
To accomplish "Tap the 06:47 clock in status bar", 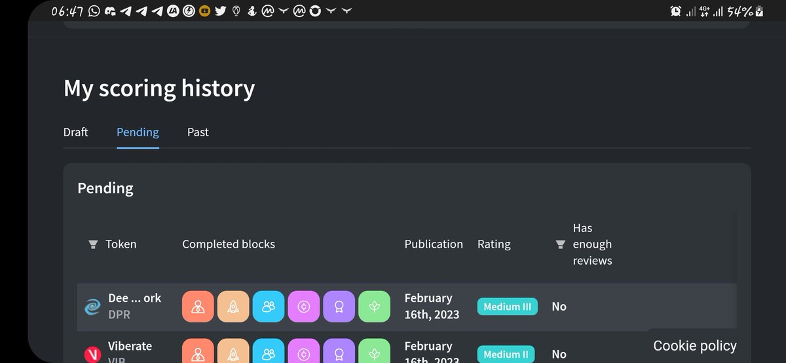I will pos(67,11).
